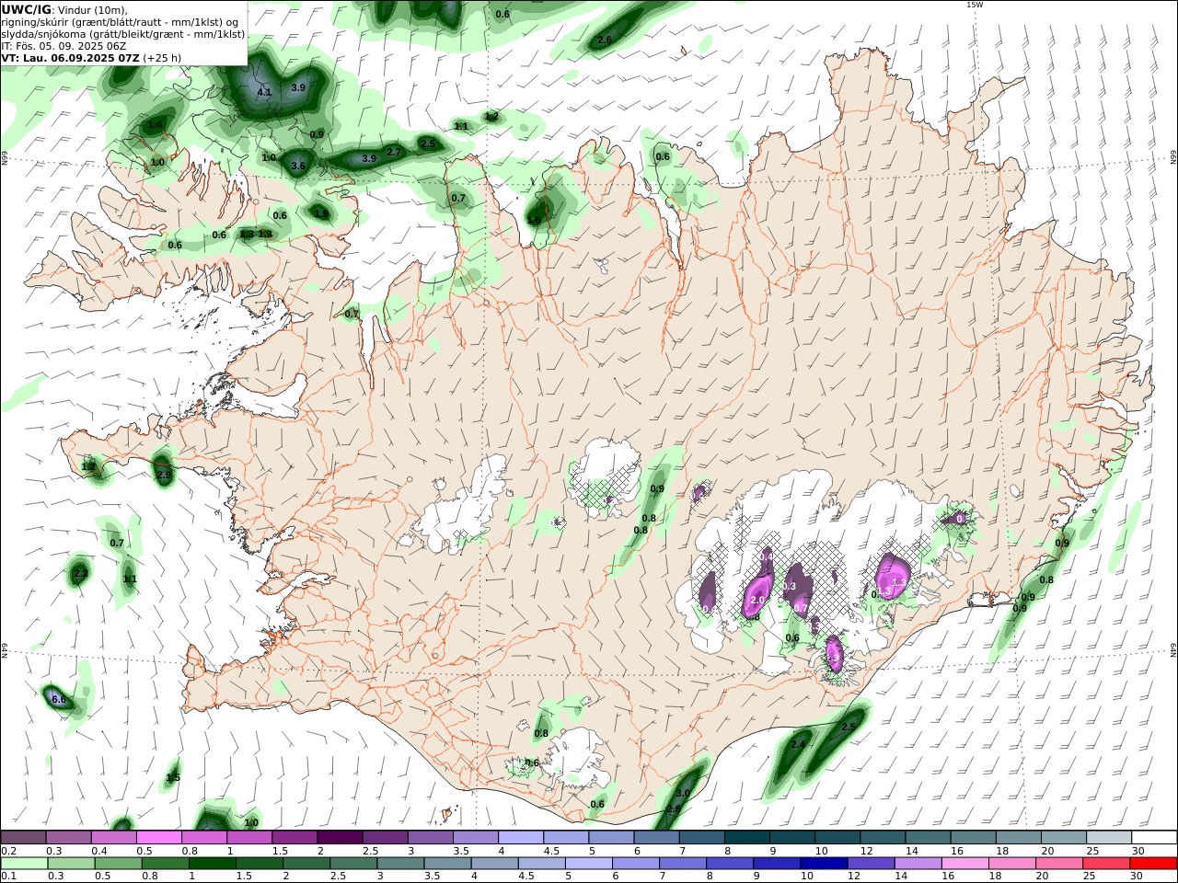
Task: Pick the darkest green rain swatch between 1 and 1.5
Action: click(212, 864)
